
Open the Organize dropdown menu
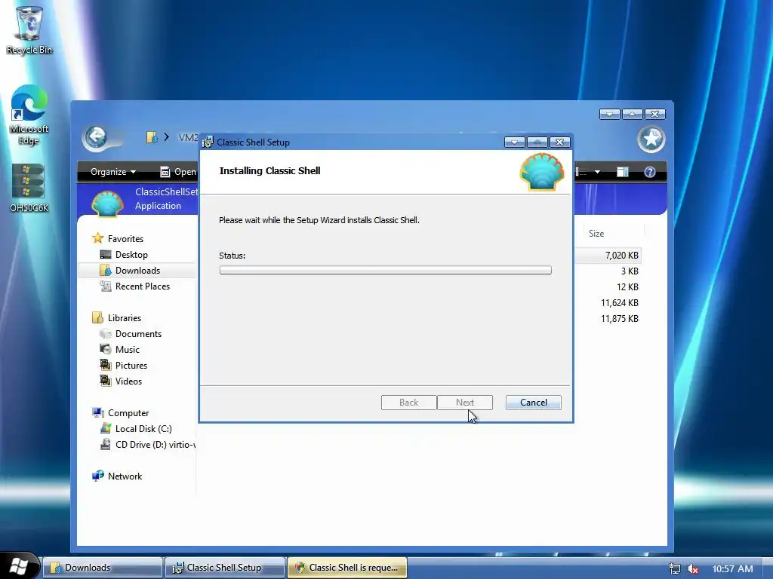click(x=113, y=172)
